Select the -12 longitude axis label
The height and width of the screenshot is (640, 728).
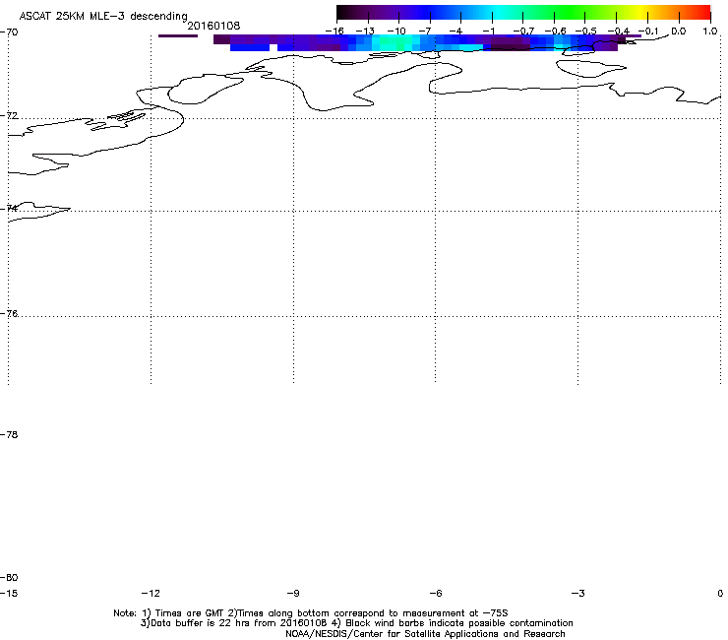point(151,593)
